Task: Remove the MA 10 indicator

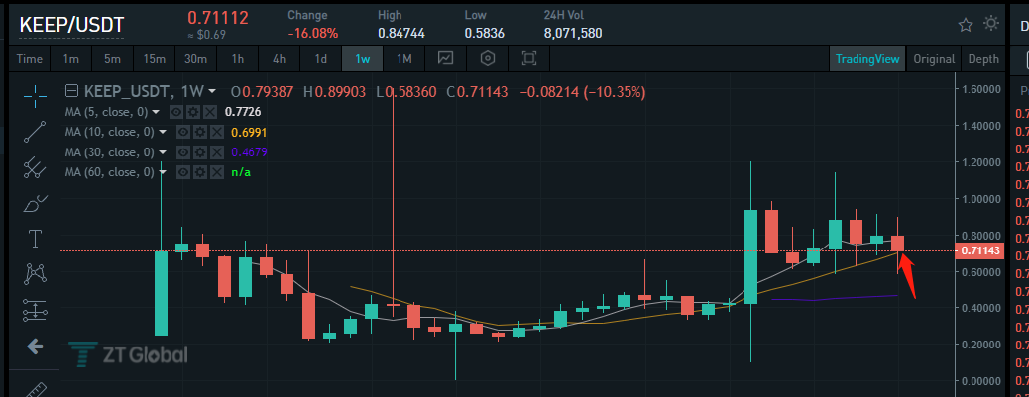Action: click(216, 133)
